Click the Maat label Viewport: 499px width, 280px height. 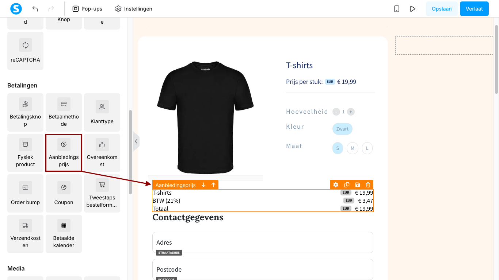click(x=294, y=146)
